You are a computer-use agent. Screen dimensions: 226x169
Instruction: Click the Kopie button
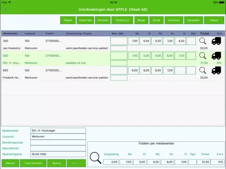tap(68, 20)
